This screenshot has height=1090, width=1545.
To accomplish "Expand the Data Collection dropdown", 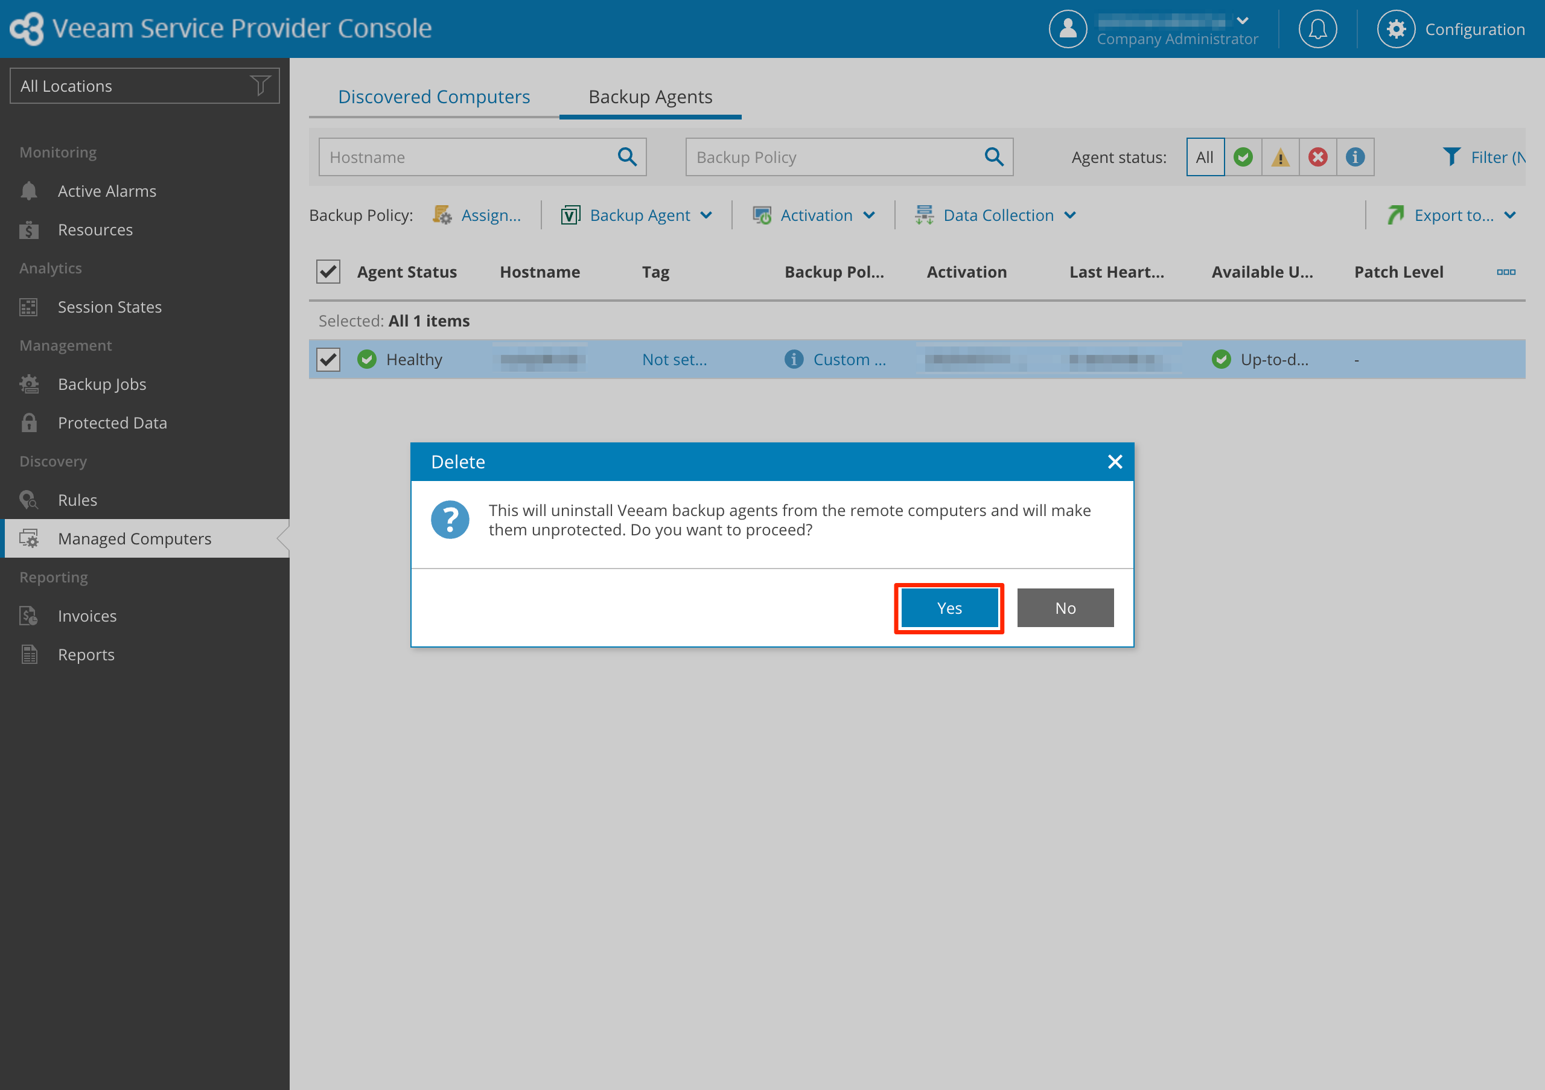I will (1070, 215).
